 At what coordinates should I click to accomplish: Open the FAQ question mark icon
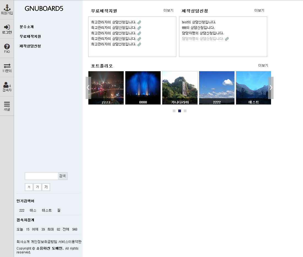point(7,47)
